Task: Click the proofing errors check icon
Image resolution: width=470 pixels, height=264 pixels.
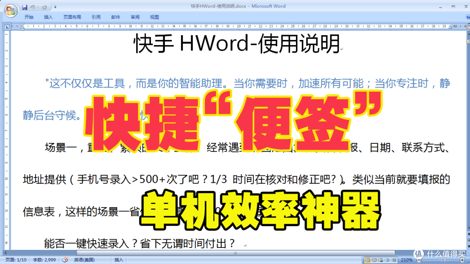Action: (65, 260)
